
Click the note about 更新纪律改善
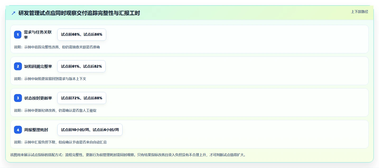[x=55, y=110]
